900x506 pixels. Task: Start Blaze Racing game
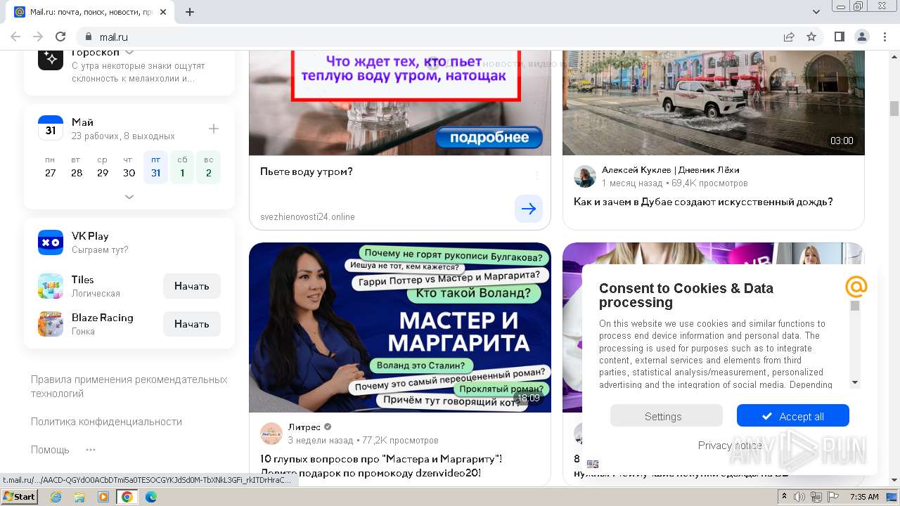tap(192, 324)
